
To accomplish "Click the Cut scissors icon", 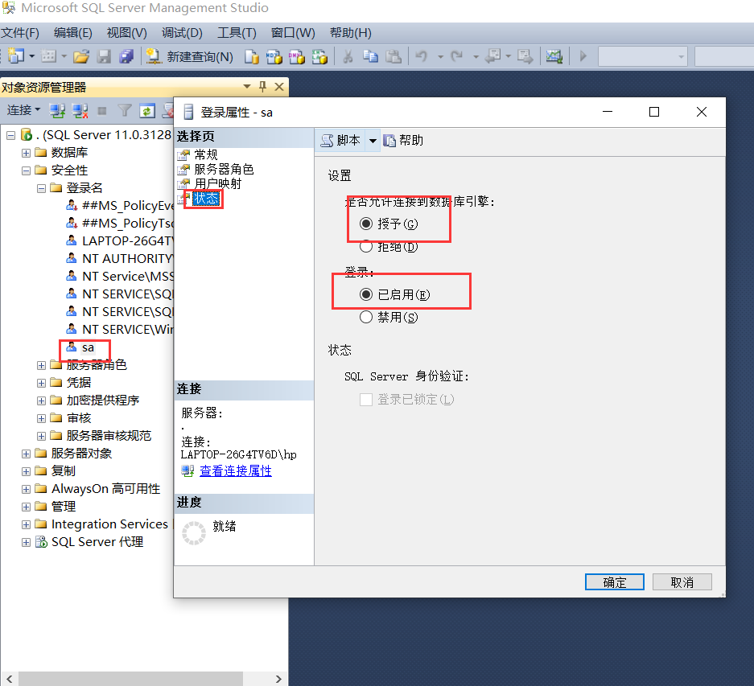I will [348, 57].
